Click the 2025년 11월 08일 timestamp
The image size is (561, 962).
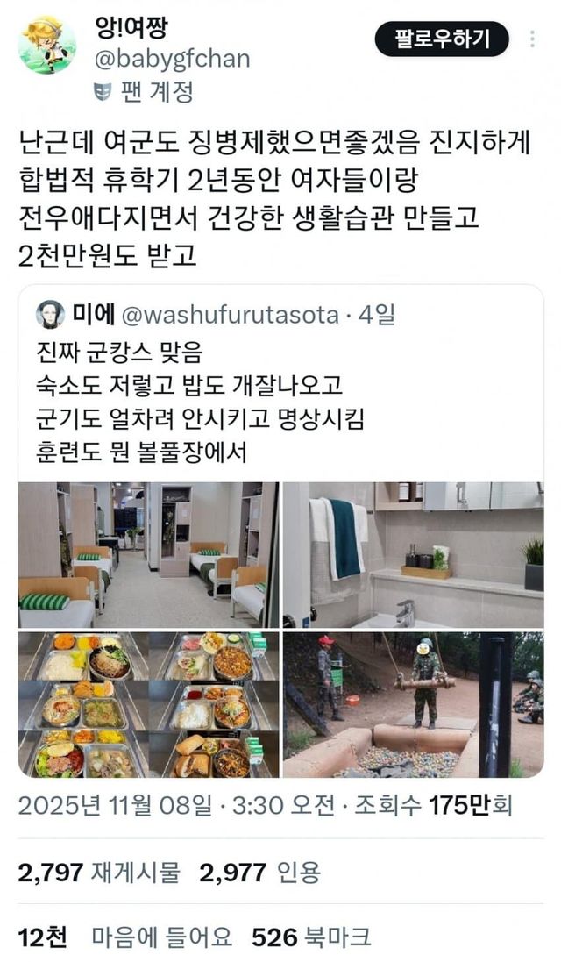tap(115, 805)
